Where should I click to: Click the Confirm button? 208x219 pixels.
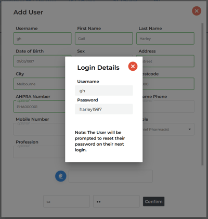153,201
